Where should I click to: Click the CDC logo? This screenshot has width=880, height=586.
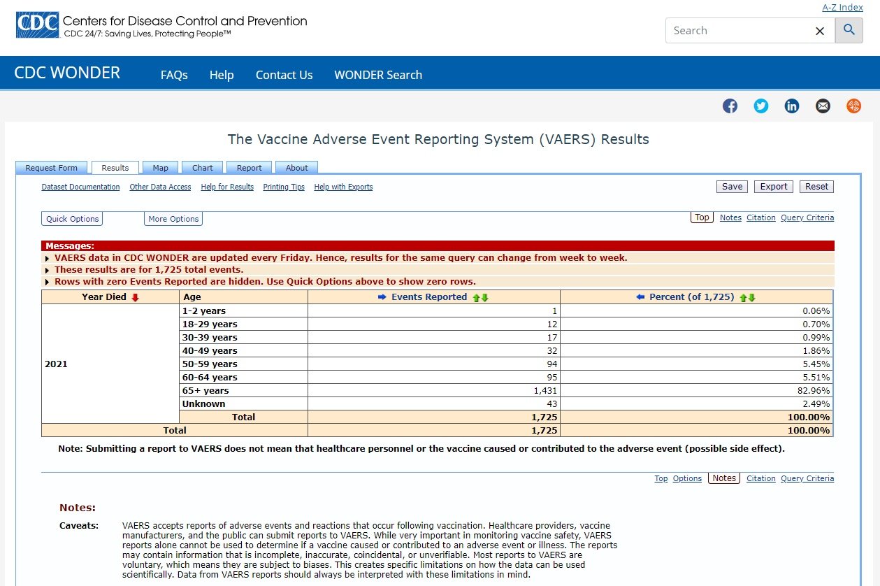coord(36,25)
